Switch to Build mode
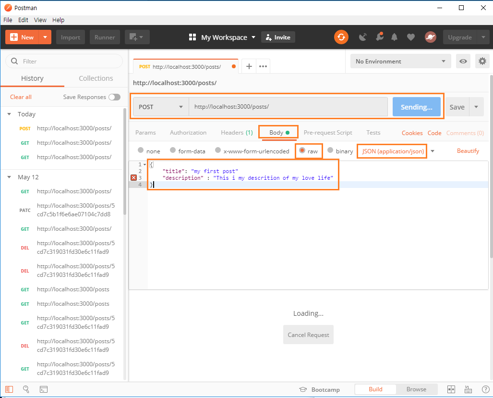Image resolution: width=493 pixels, height=398 pixels. coord(375,389)
